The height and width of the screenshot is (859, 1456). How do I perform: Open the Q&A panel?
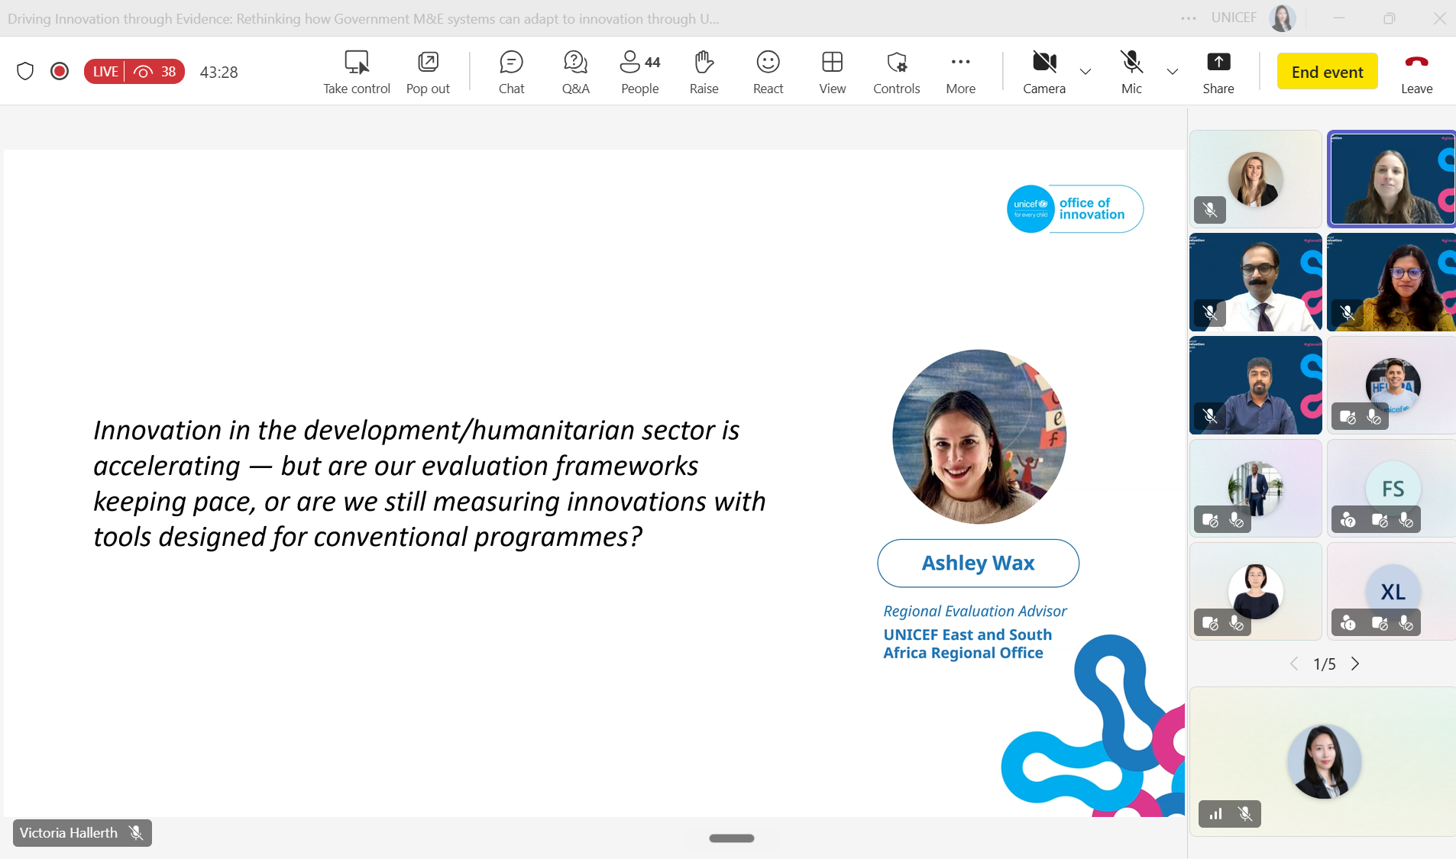(x=575, y=72)
